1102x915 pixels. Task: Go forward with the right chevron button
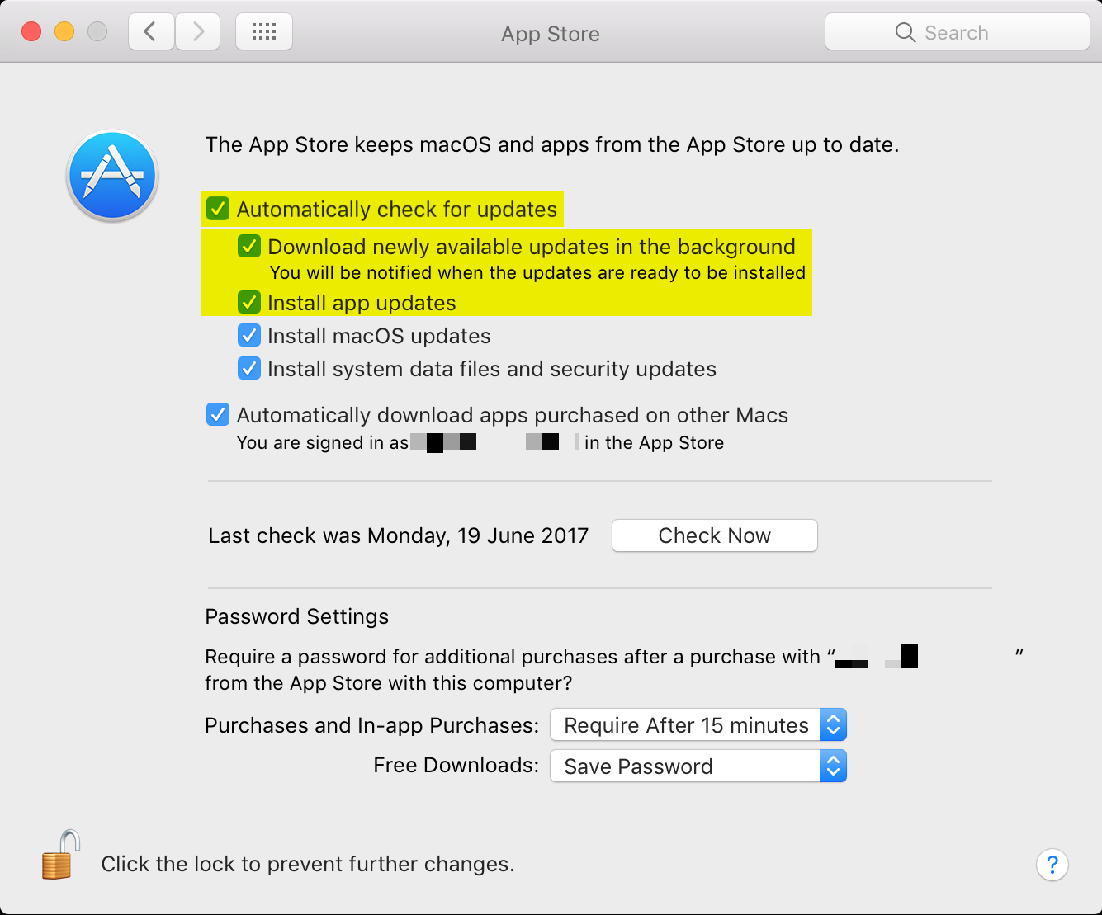pyautogui.click(x=197, y=32)
